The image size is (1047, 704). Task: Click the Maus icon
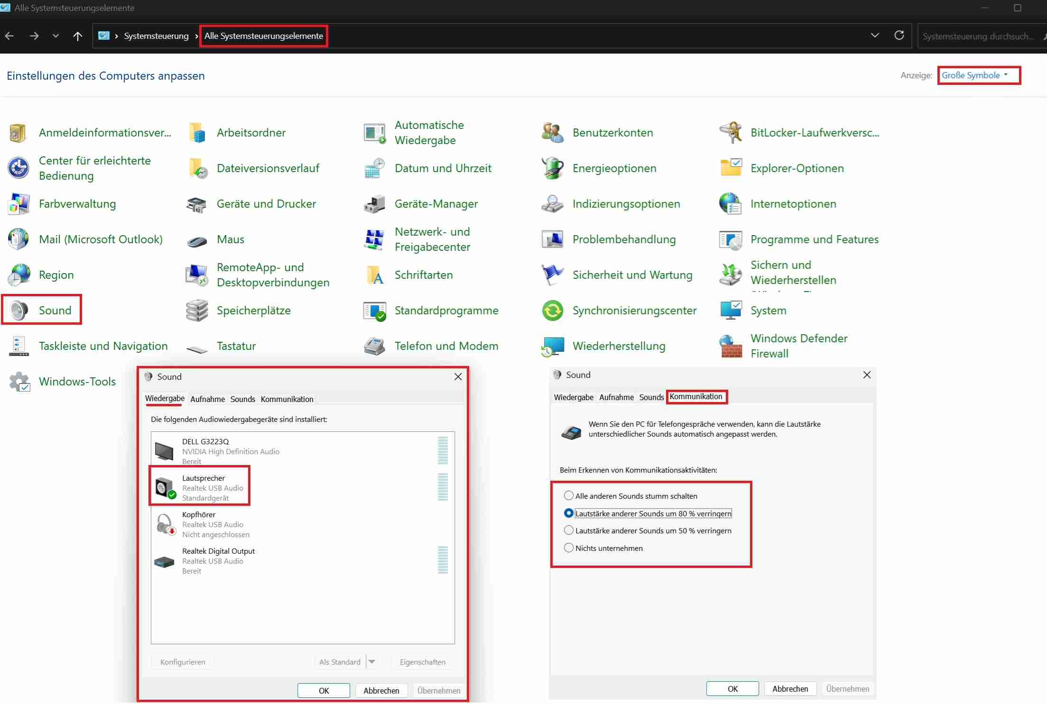[196, 240]
